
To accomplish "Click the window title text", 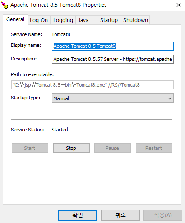I will tap(58, 5).
